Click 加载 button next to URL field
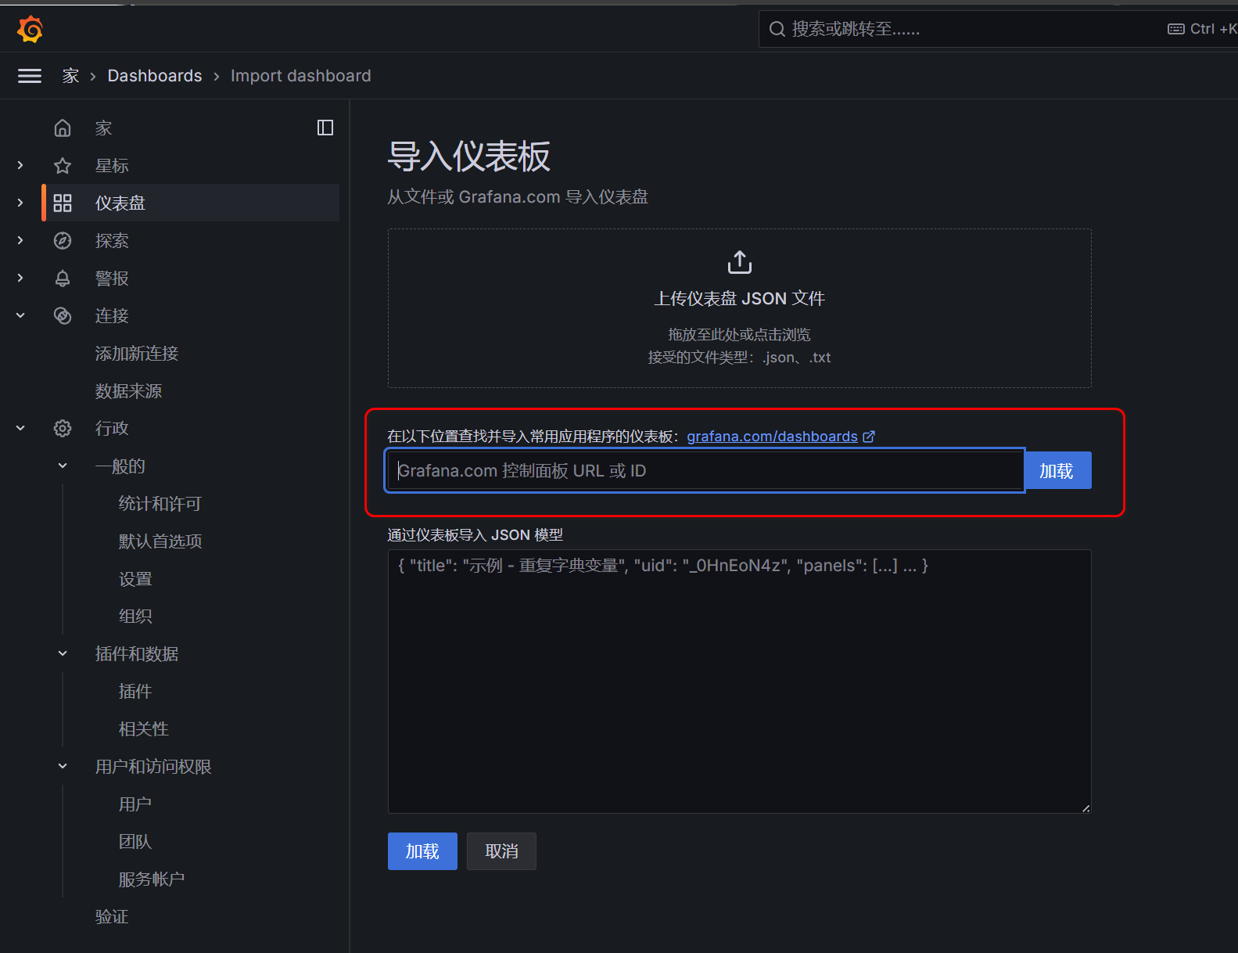This screenshot has height=953, width=1238. [x=1057, y=470]
